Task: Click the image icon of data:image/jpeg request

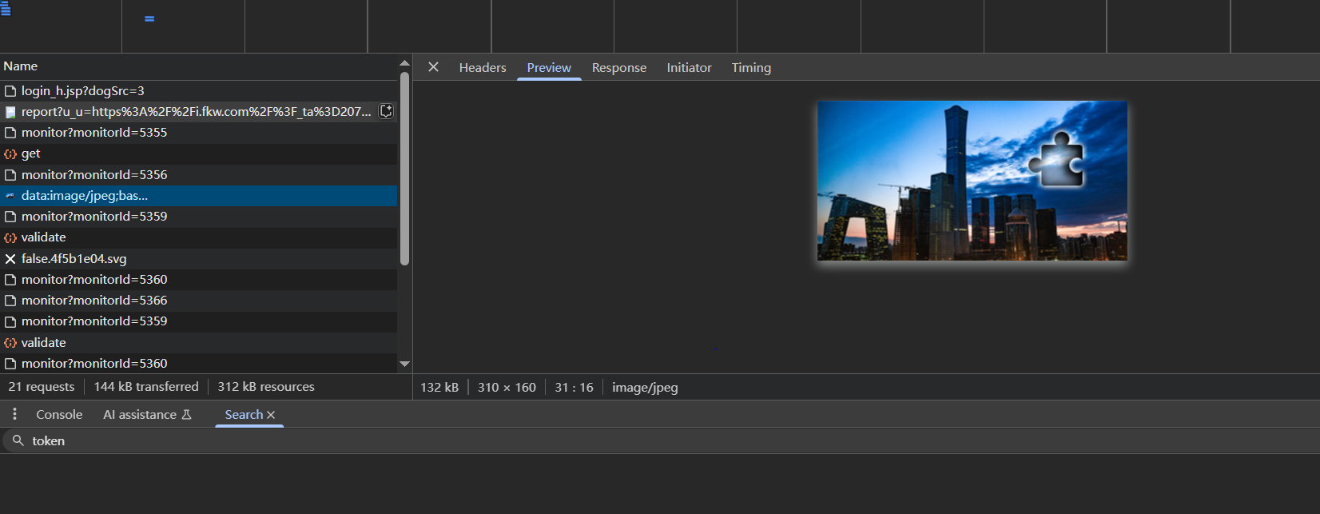Action: click(10, 196)
